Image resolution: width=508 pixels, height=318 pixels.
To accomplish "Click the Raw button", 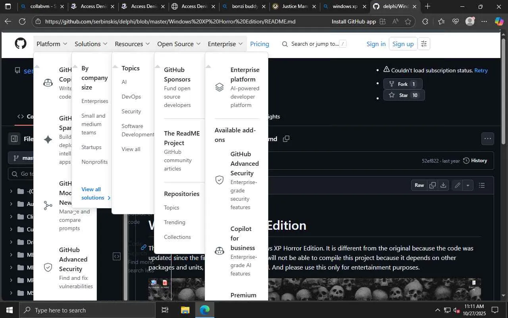I will [419, 185].
